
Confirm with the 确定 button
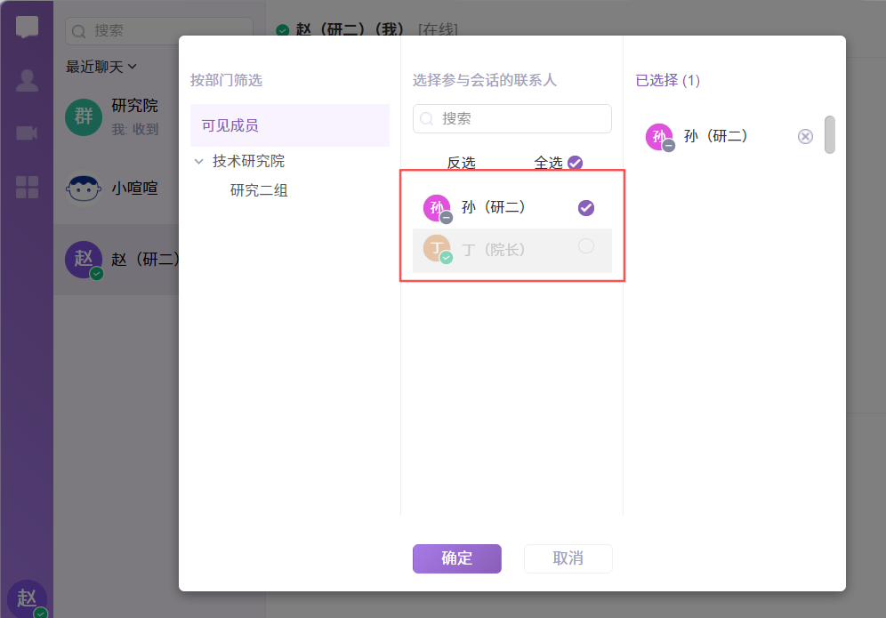456,558
